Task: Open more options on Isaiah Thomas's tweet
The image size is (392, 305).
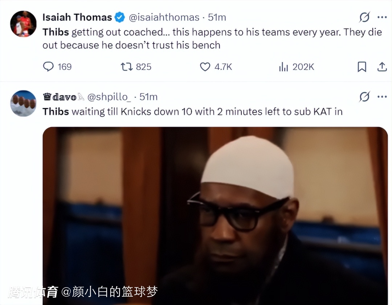Action: point(382,17)
